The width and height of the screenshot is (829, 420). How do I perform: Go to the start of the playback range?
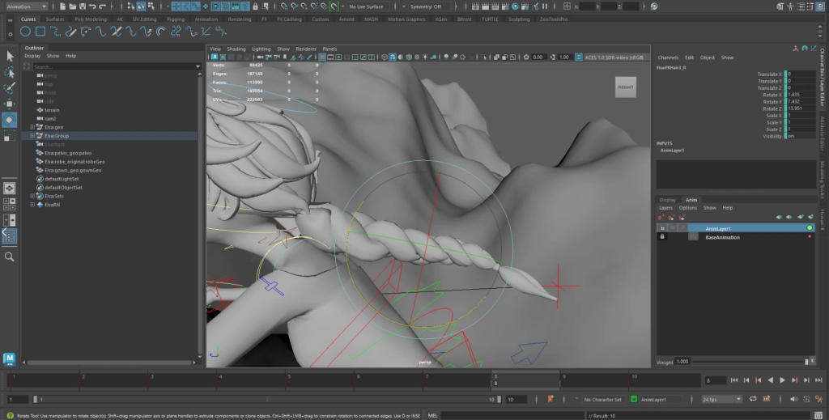tap(734, 380)
